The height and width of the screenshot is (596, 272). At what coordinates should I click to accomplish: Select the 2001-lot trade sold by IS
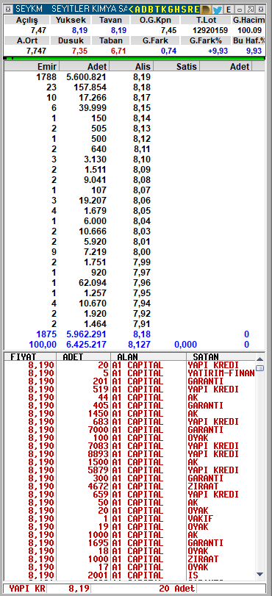(x=129, y=575)
